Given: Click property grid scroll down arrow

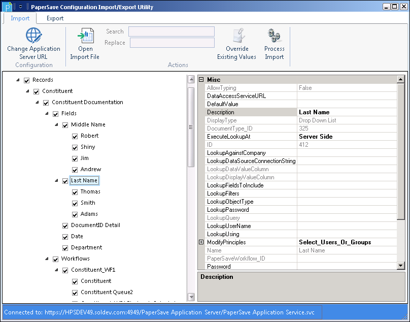Looking at the screenshot, I should pyautogui.click(x=400, y=266).
